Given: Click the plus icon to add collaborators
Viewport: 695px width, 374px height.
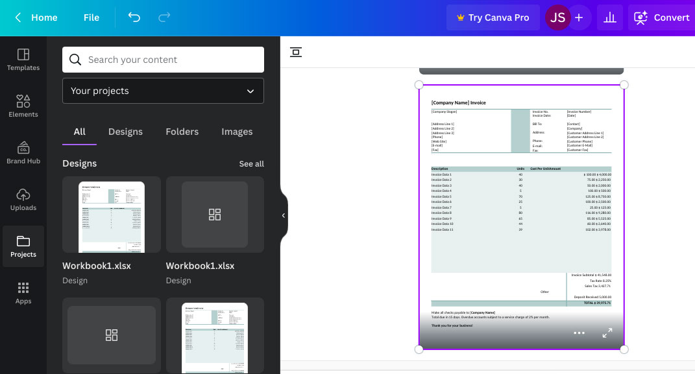Looking at the screenshot, I should [579, 18].
